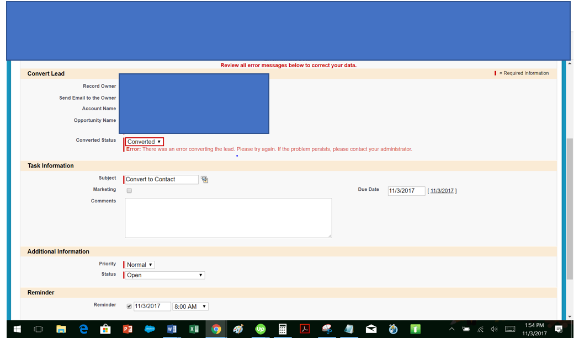Screen dimensions: 579x344
Task: Open the Converted Status dropdown
Action: (145, 142)
